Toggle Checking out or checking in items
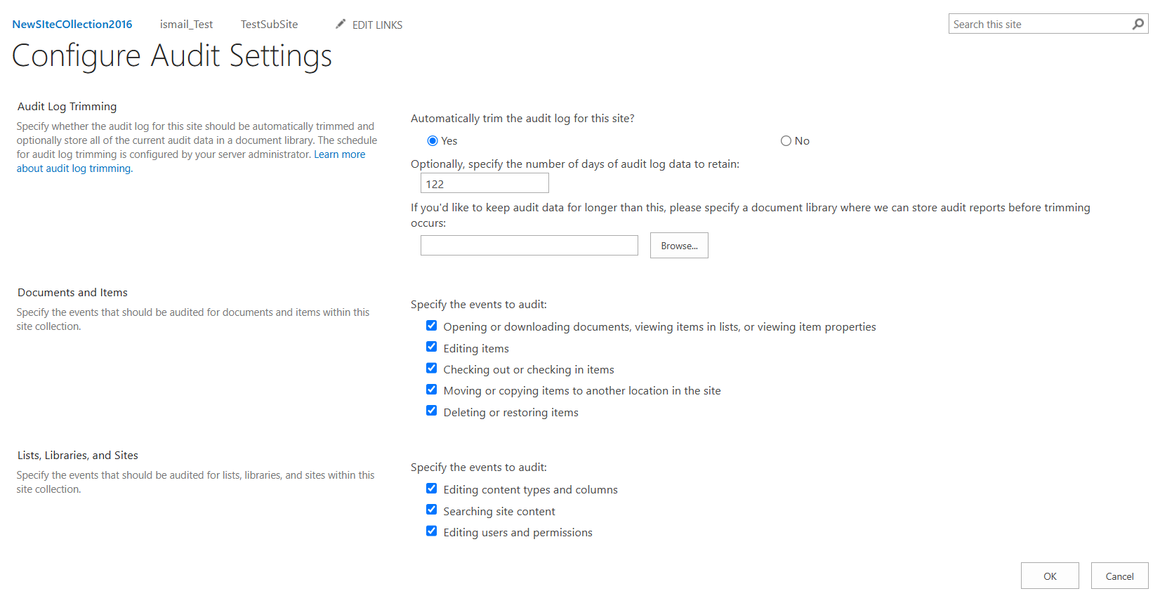This screenshot has width=1160, height=610. pos(431,368)
